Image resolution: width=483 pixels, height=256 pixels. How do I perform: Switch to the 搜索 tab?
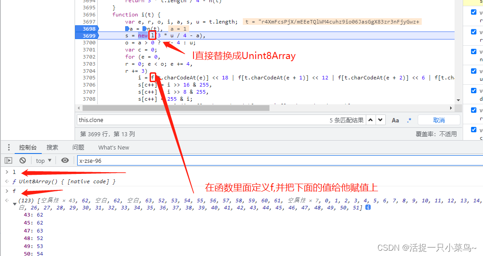point(52,147)
